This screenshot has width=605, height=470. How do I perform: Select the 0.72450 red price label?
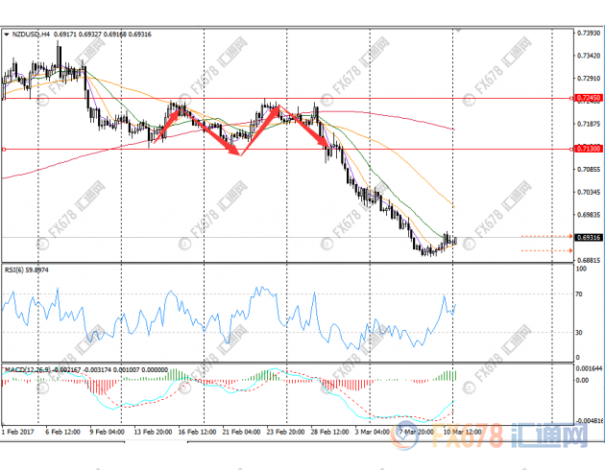(x=587, y=98)
